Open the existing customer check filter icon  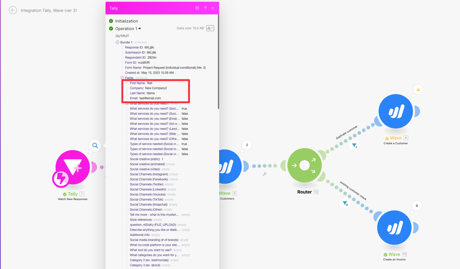[345, 203]
